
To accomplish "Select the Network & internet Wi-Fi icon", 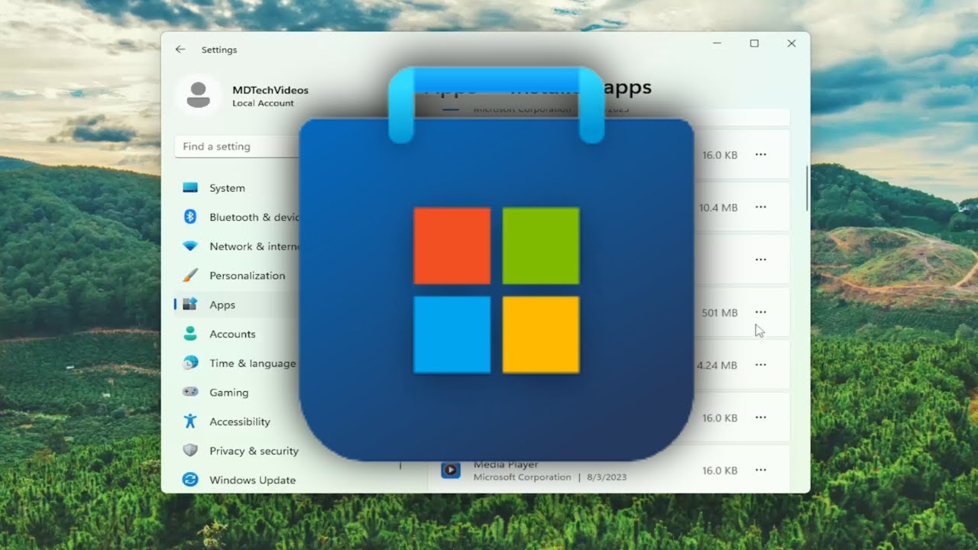I will (190, 246).
